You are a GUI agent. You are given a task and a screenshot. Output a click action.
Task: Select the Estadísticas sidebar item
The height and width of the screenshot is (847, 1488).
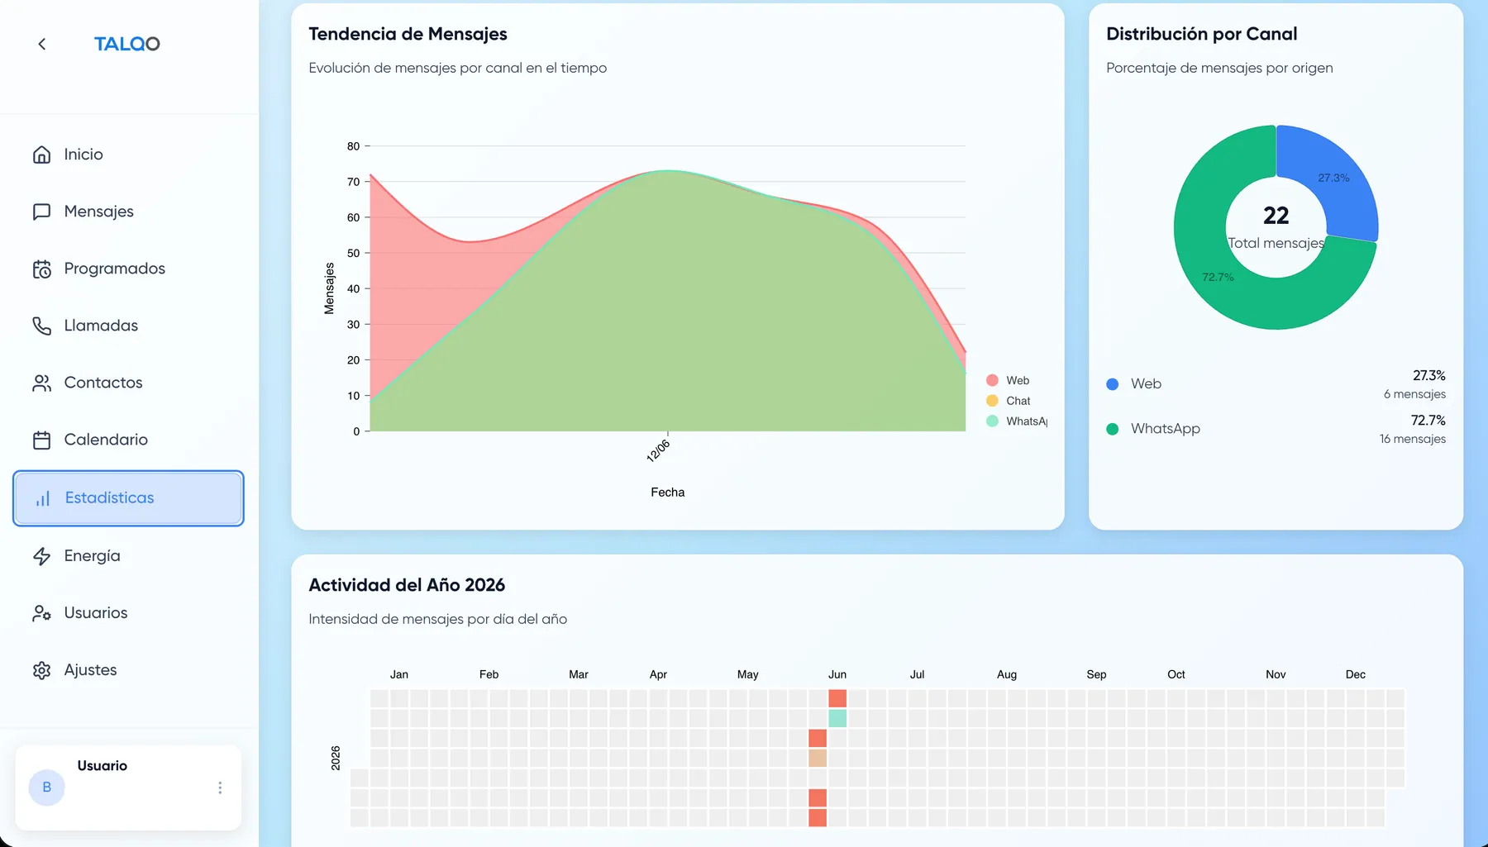[x=128, y=498]
